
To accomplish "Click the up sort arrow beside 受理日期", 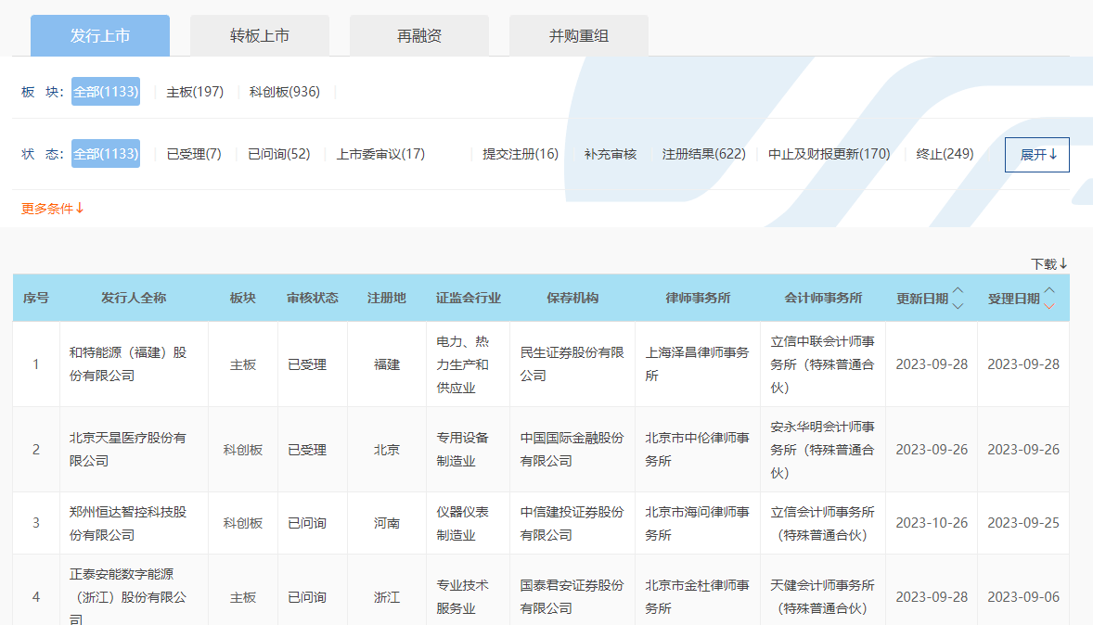I will point(1049,290).
